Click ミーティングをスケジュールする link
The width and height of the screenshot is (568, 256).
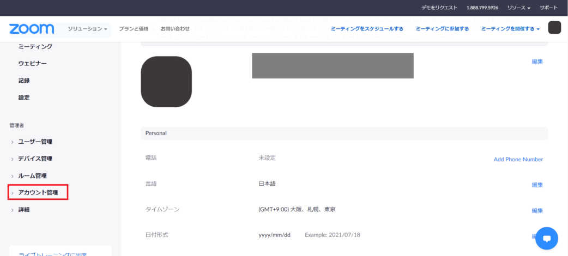click(x=367, y=28)
